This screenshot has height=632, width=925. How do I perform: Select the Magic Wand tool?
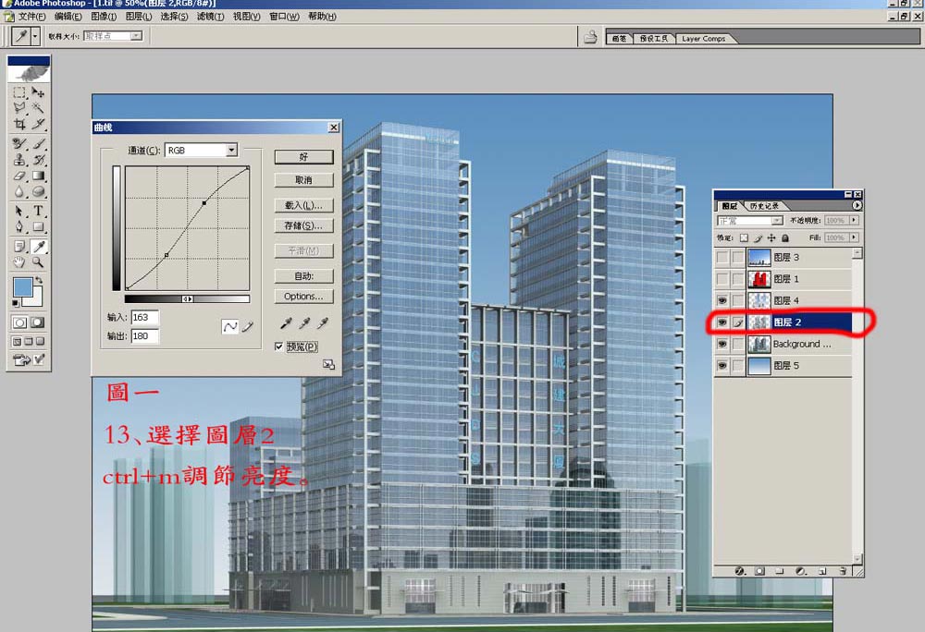38,108
